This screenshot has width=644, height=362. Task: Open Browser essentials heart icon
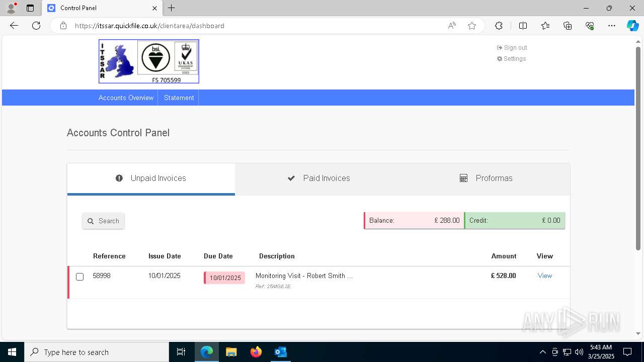tap(590, 26)
